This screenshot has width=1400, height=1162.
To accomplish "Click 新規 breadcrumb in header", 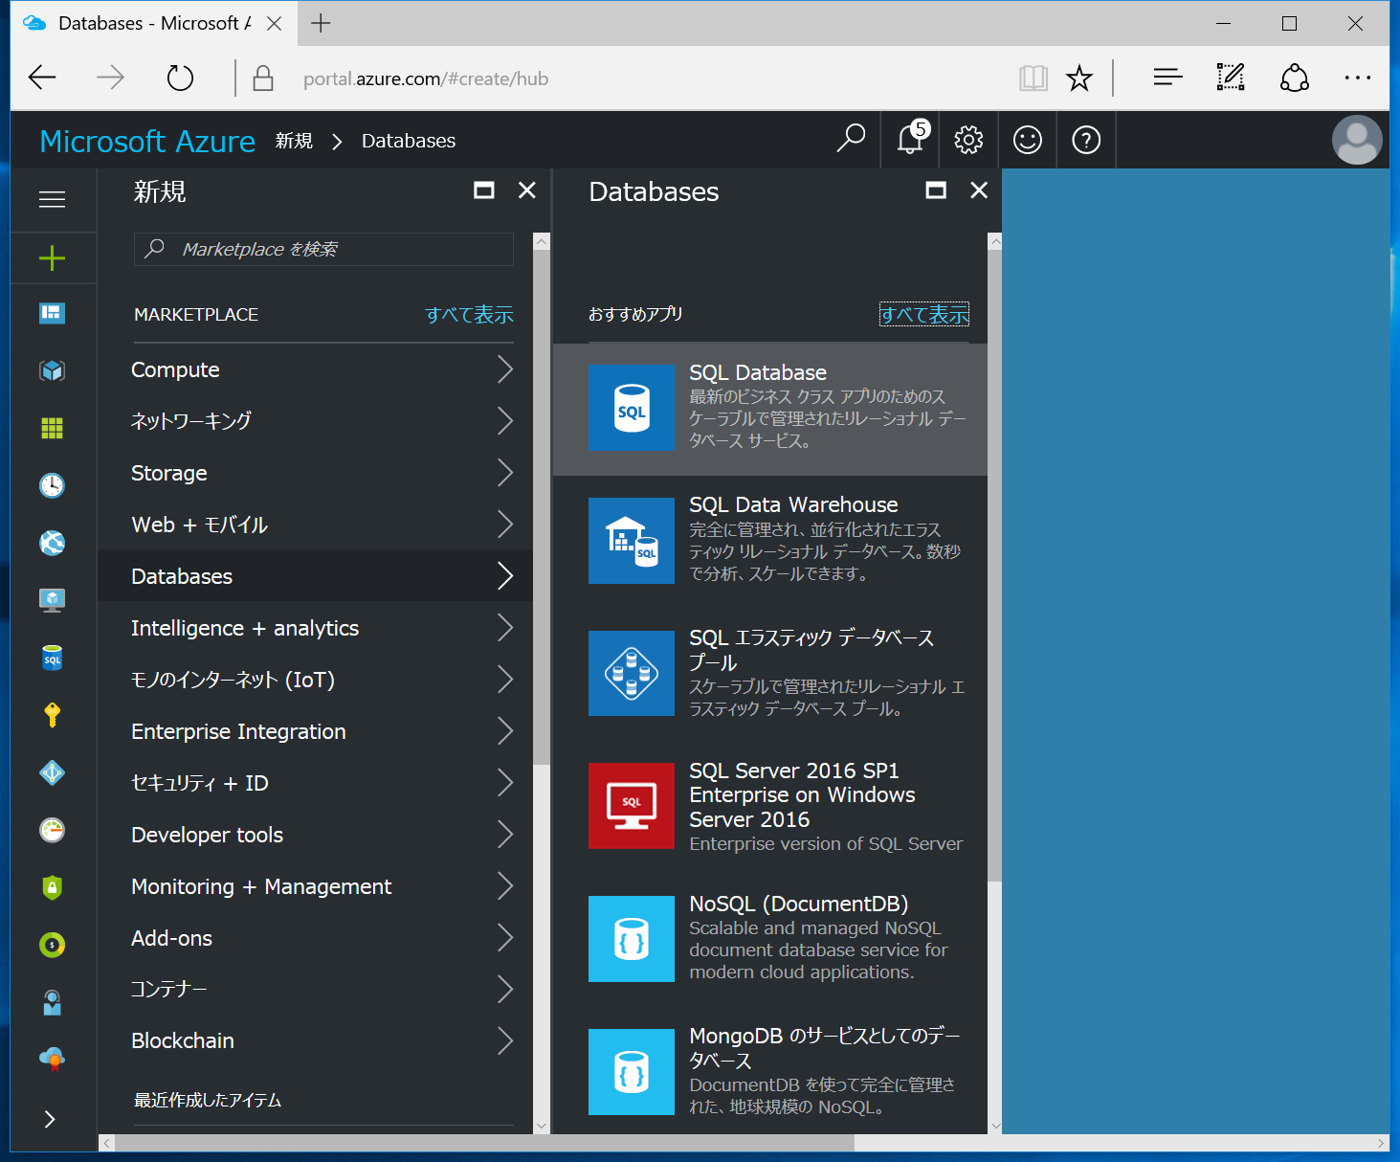I will pyautogui.click(x=294, y=141).
